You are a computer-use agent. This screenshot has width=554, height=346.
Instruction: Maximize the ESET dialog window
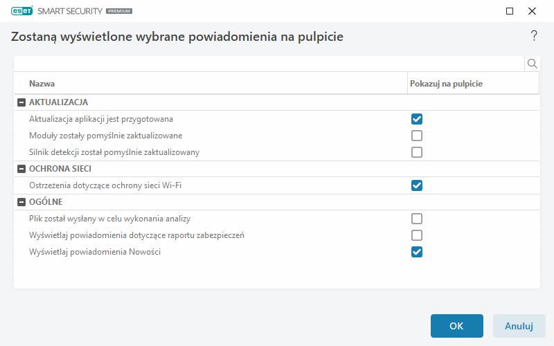[510, 11]
